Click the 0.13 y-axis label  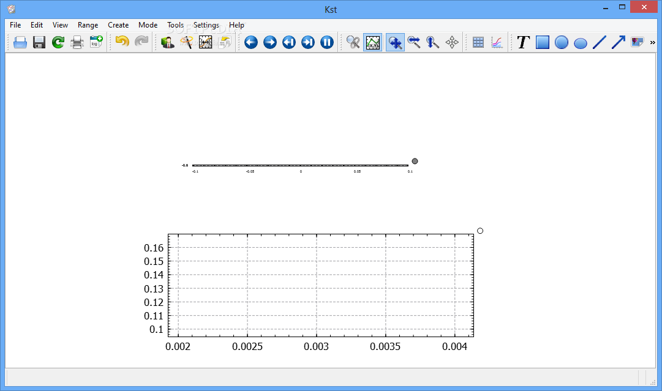(154, 289)
